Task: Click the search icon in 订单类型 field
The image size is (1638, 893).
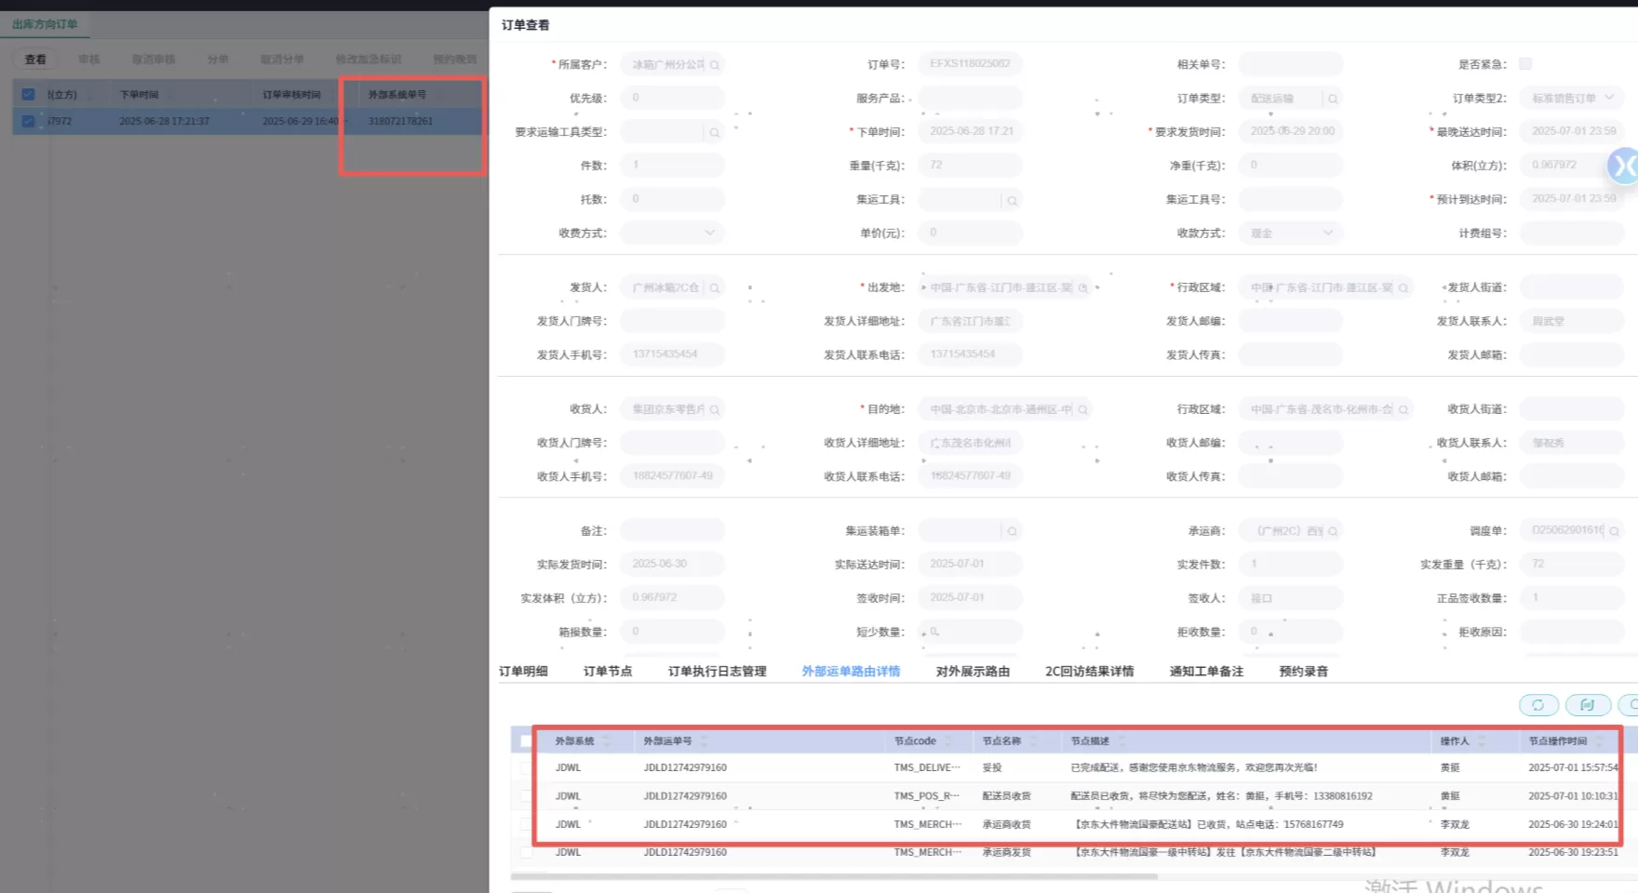Action: [x=1333, y=99]
